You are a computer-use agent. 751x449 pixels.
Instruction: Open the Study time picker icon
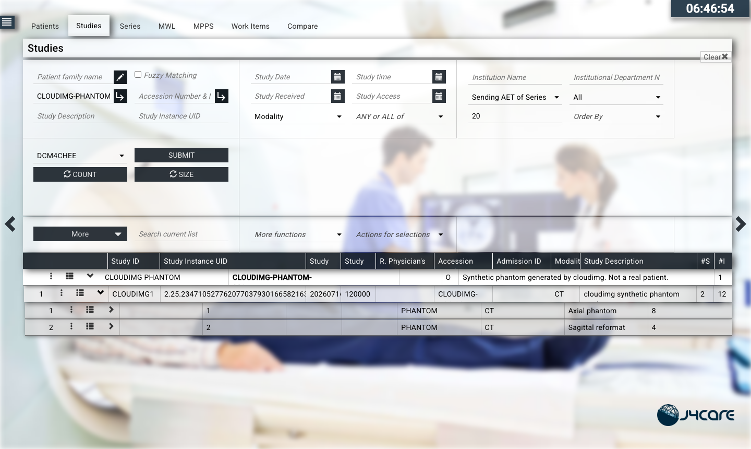pos(439,77)
